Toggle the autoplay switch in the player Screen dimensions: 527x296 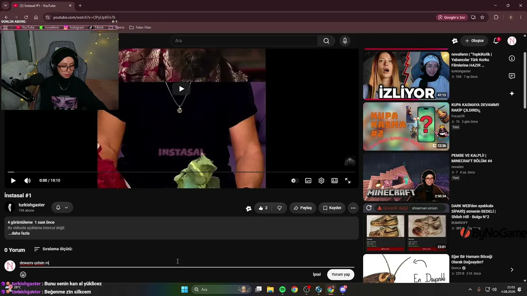294,180
